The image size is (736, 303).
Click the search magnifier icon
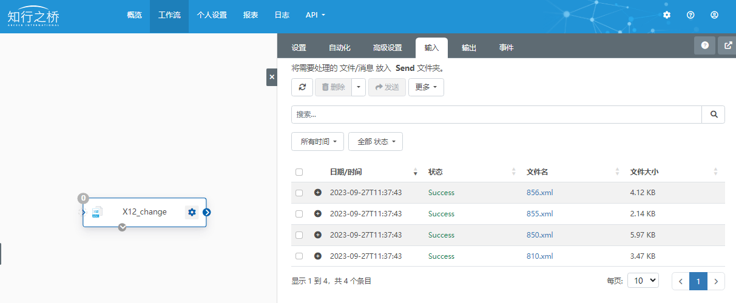tap(713, 114)
